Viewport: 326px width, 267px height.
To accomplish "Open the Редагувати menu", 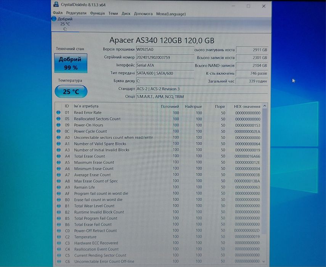I will pyautogui.click(x=76, y=13).
